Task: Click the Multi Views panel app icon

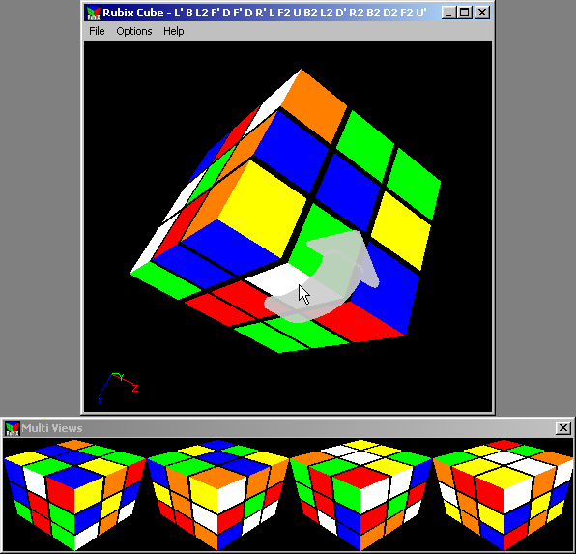Action: click(x=13, y=428)
